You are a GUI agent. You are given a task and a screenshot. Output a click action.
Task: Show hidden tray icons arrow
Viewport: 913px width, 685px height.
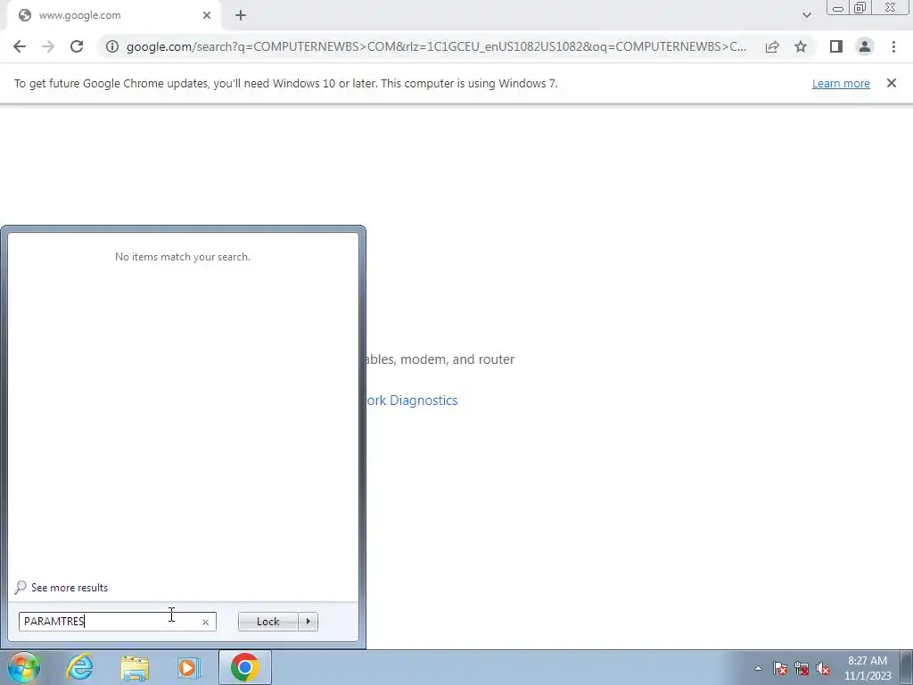point(758,668)
